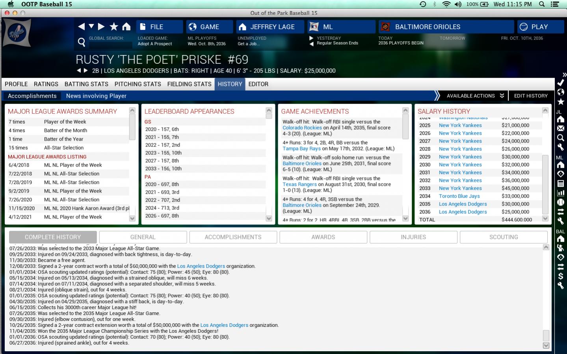
Task: Click the baseball icon in ML sidebar section
Action: click(x=560, y=202)
